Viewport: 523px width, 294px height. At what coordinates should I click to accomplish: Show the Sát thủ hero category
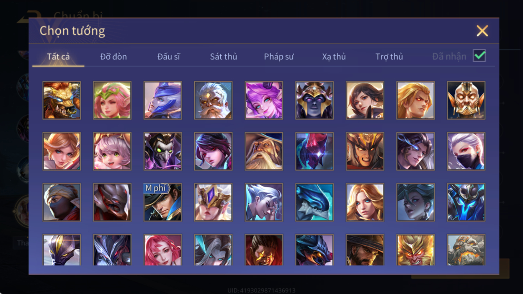coord(223,57)
